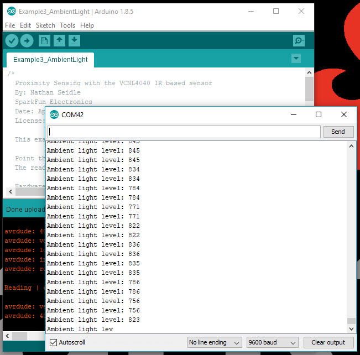Maximize the Arduino IDE window
Image resolution: width=360 pixels, height=355 pixels.
(x=276, y=11)
